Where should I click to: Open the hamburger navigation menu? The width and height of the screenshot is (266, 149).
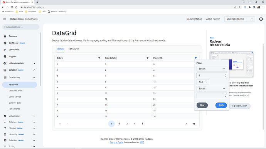5,19
